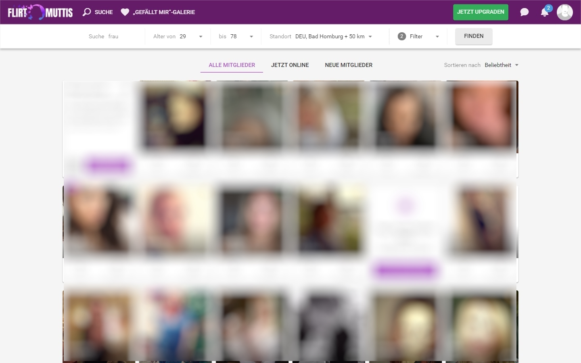Switch to the NEUE MITGLIEDER tab
The width and height of the screenshot is (581, 363).
coord(349,65)
